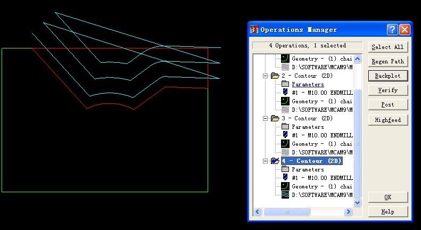Select highlighted 4 - Contour (2D) operation

click(312, 161)
